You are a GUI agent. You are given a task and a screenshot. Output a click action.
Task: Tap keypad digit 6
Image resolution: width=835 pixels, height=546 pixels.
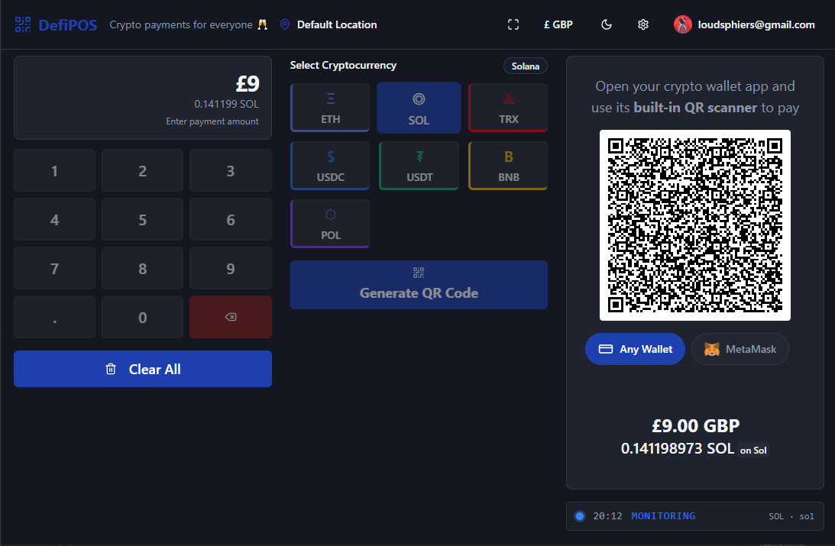pos(231,219)
